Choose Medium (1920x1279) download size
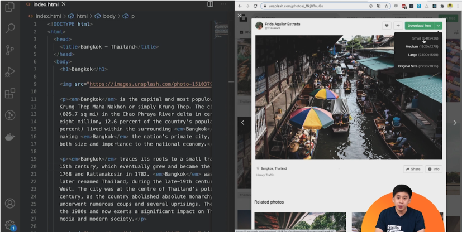 (x=422, y=46)
